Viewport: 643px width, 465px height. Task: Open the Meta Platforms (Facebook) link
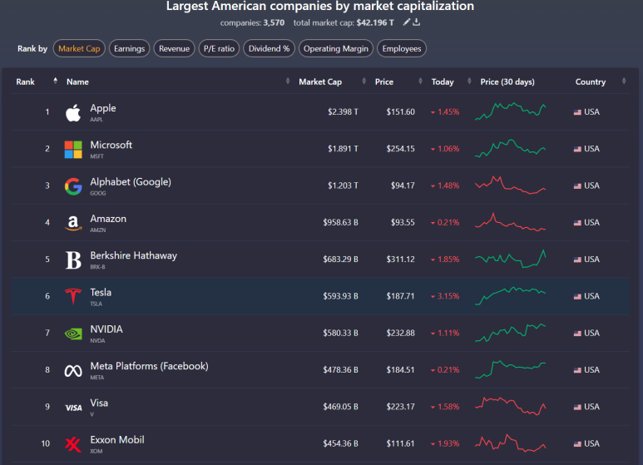point(149,366)
